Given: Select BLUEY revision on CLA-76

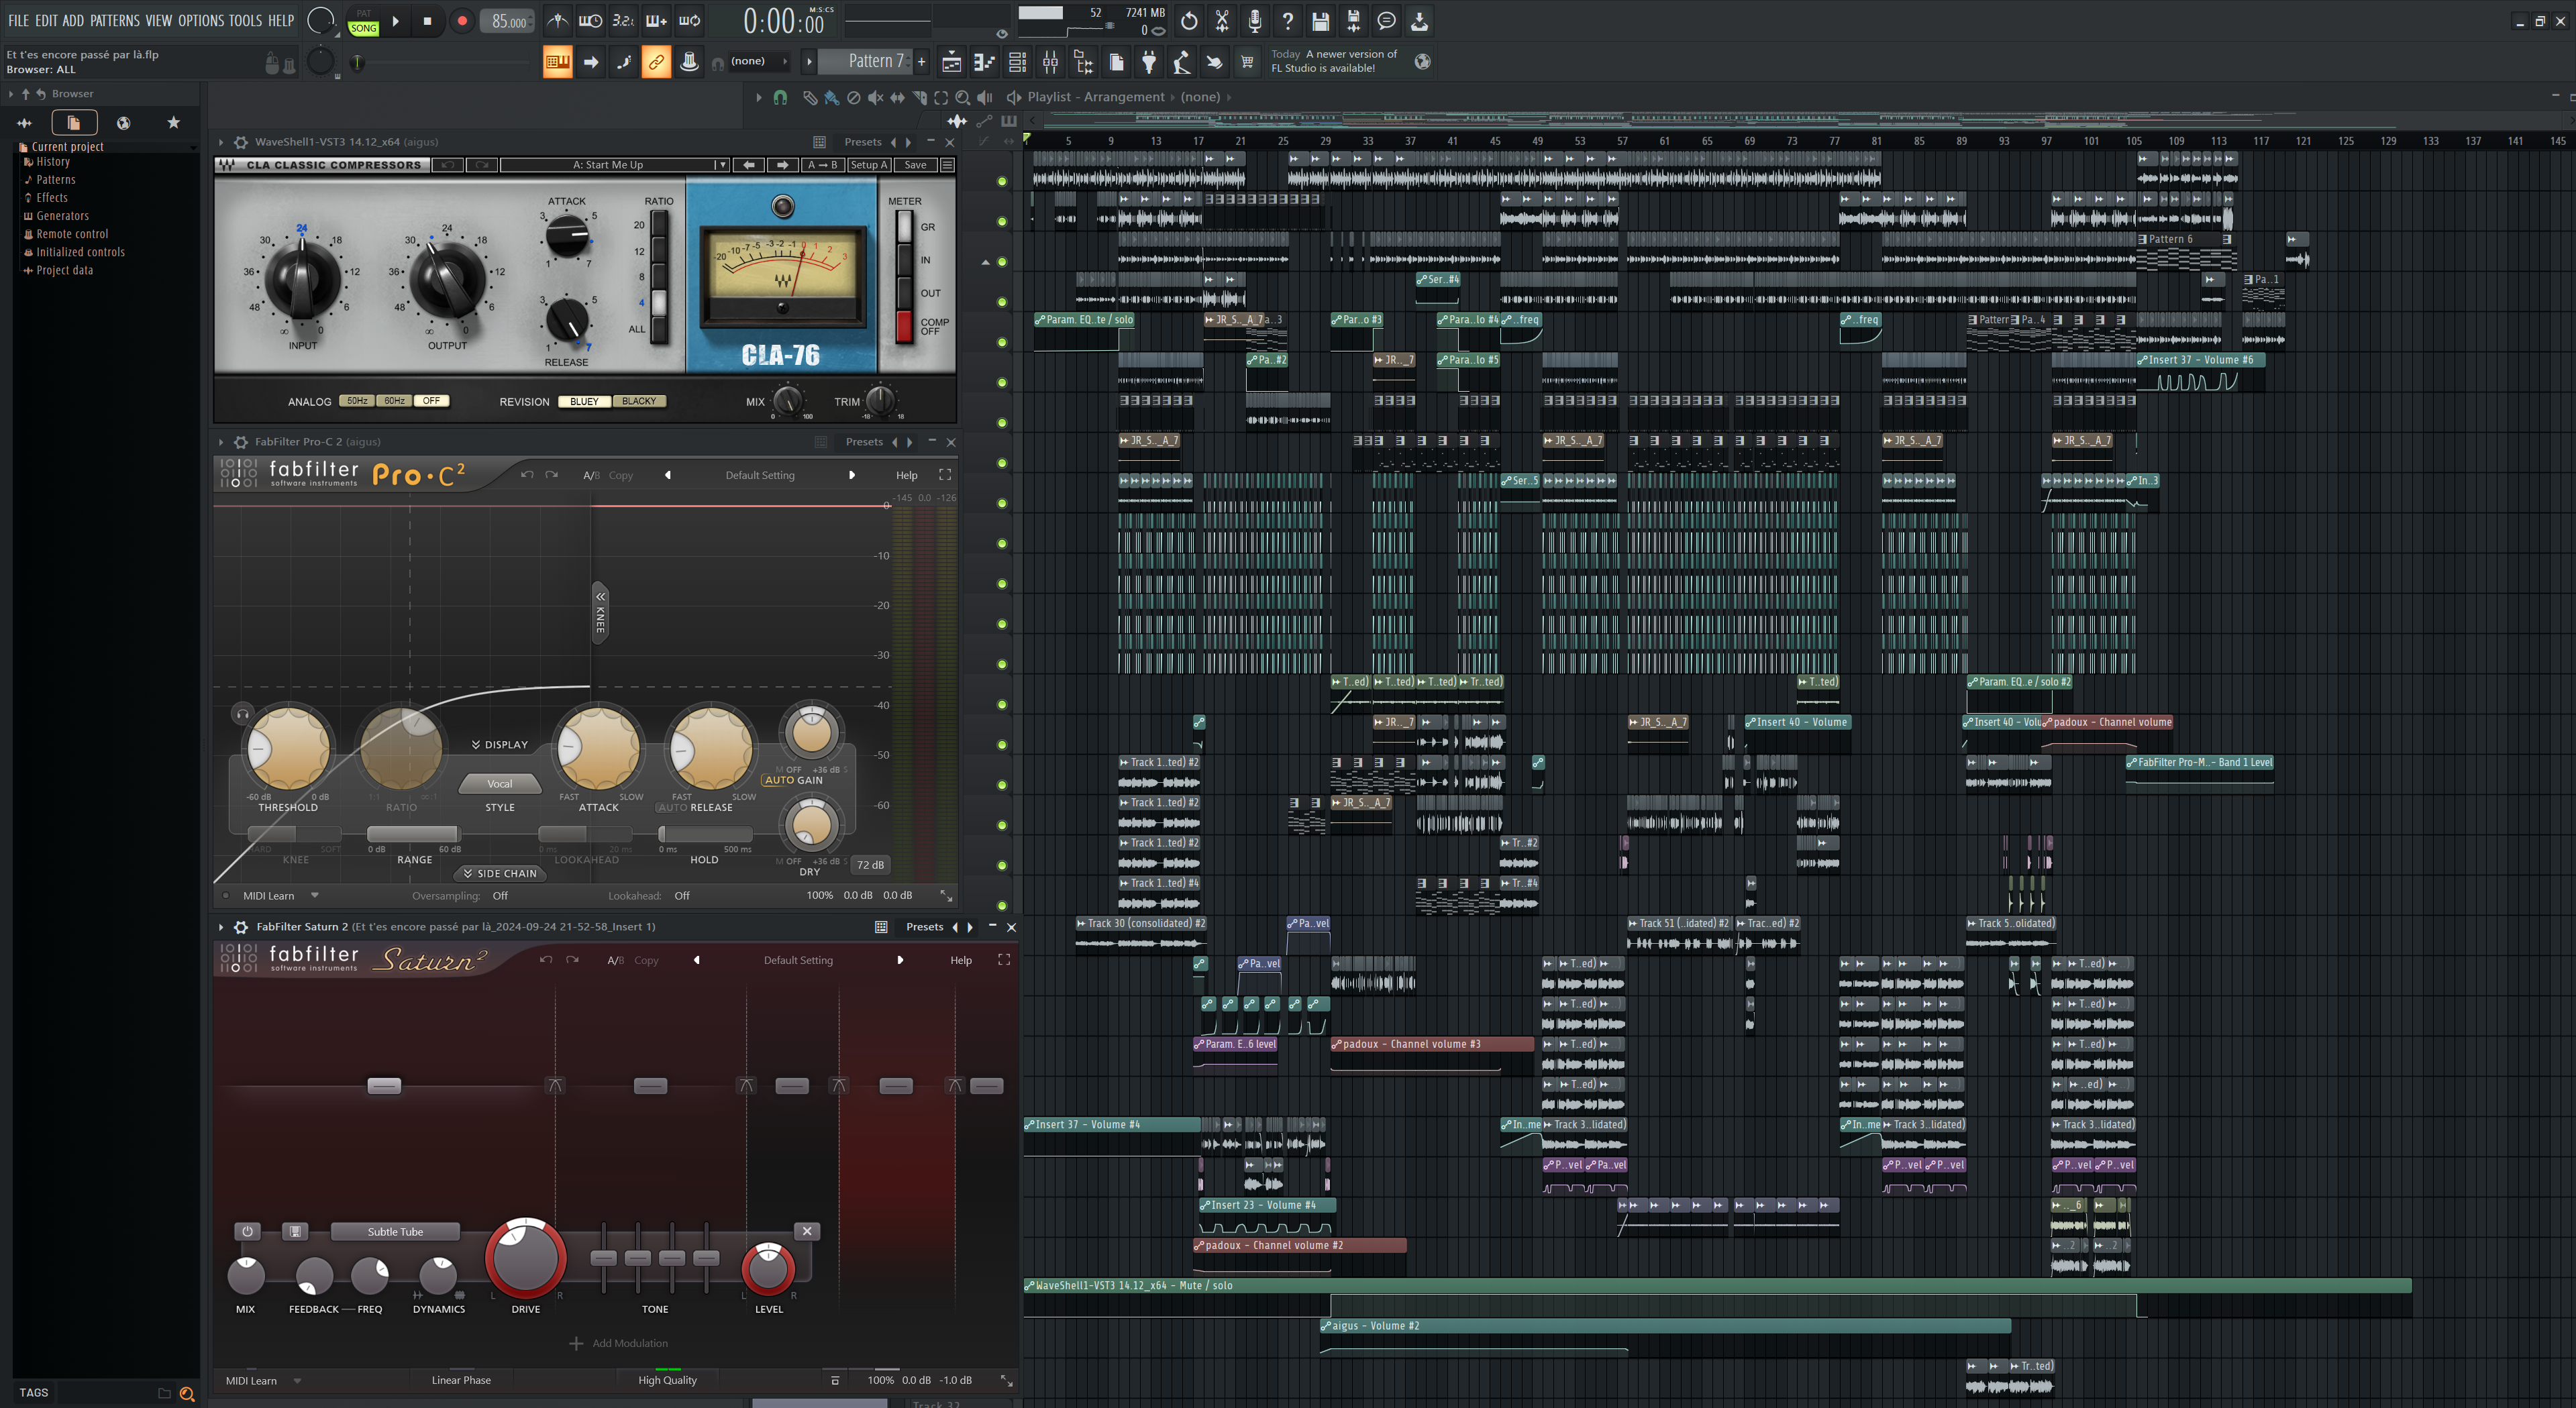Looking at the screenshot, I should coord(584,401).
